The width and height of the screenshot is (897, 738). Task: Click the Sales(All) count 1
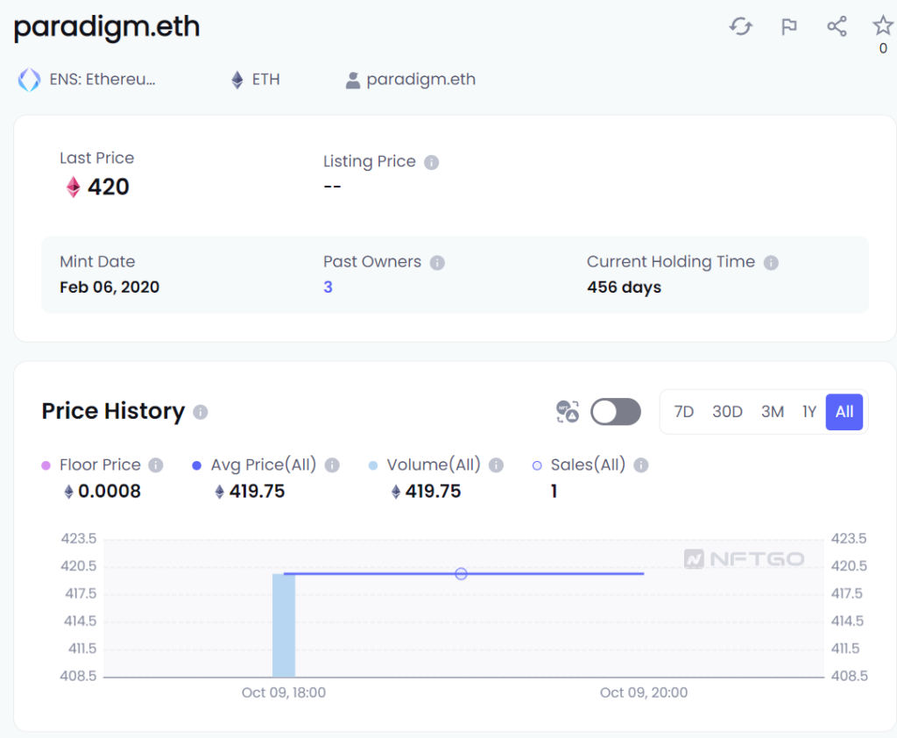pyautogui.click(x=554, y=491)
